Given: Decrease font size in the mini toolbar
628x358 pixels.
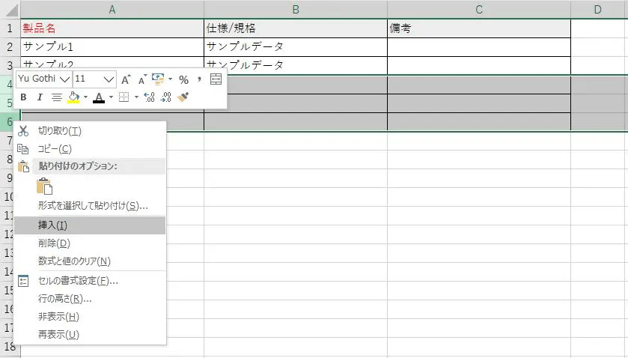Looking at the screenshot, I should point(141,79).
